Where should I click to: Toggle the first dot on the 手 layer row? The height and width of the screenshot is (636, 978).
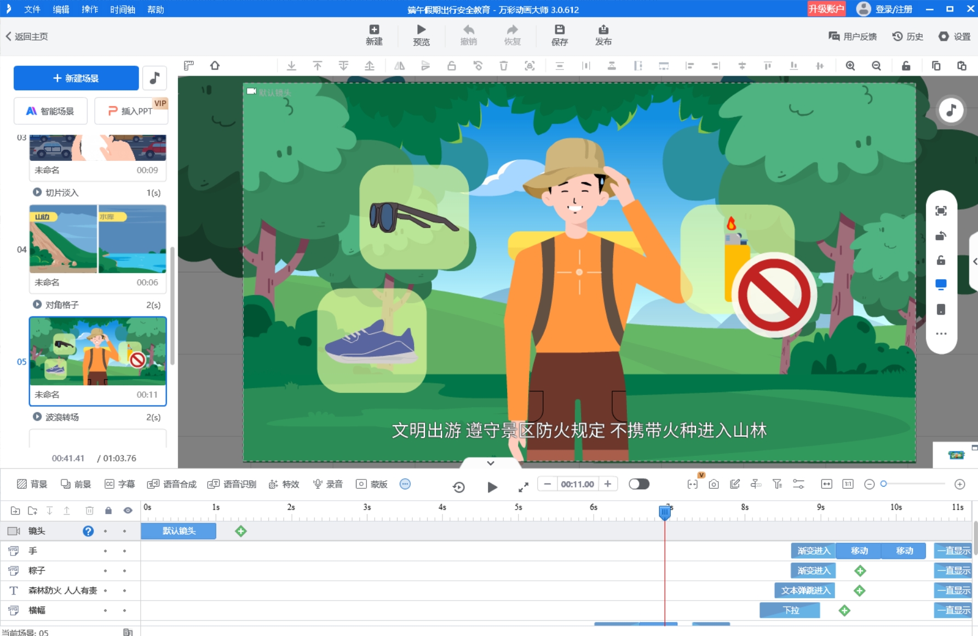[105, 551]
